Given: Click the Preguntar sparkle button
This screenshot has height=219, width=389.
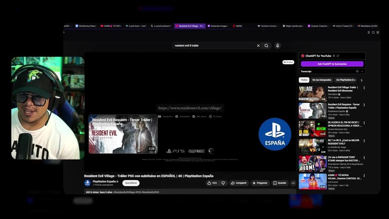Looking at the screenshot, I should tap(260, 183).
